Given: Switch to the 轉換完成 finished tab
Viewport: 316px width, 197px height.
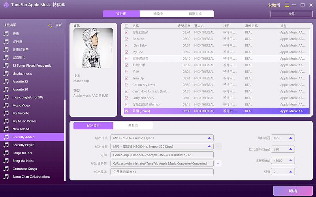Looking at the screenshot, I should click(195, 14).
